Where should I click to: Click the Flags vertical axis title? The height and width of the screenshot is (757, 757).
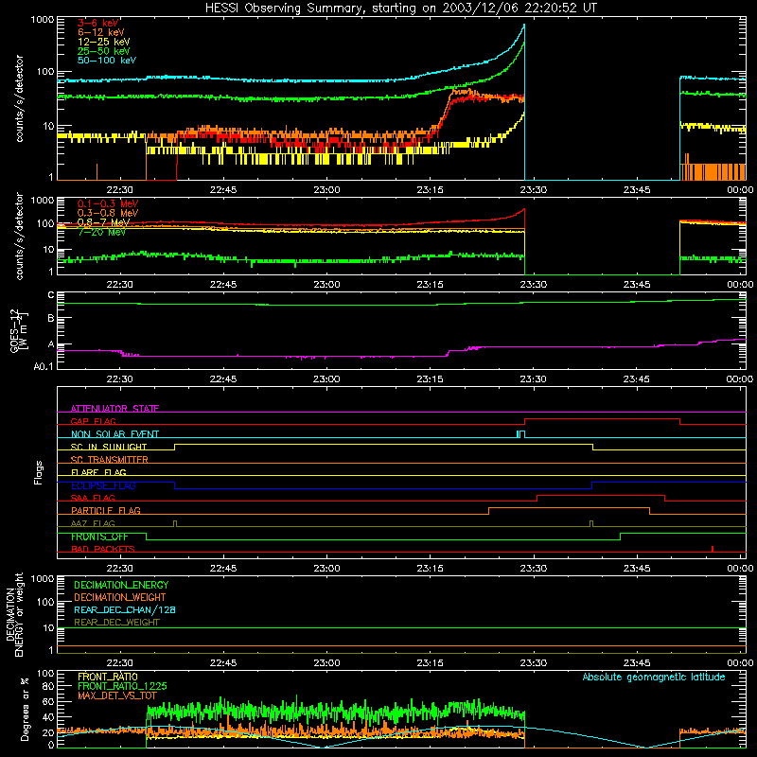39,472
